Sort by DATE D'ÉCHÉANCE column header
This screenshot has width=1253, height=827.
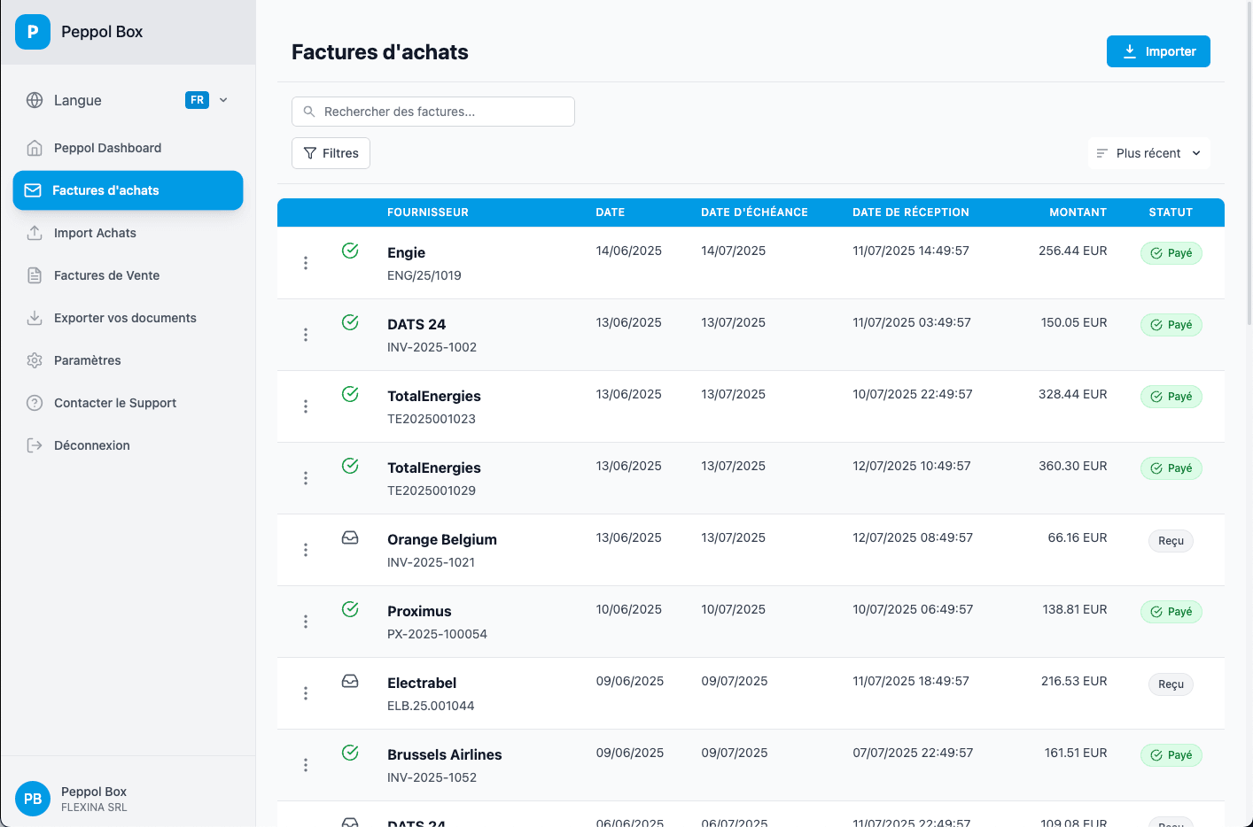coord(754,213)
